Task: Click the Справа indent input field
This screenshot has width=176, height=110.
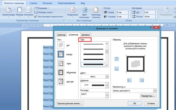Action: tap(122, 17)
